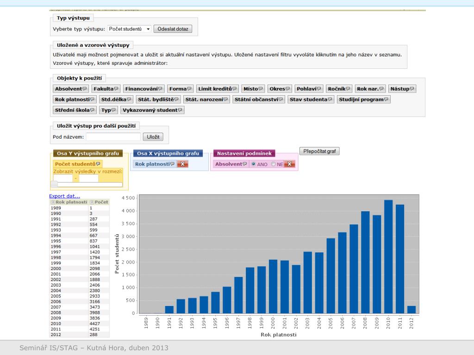Select the 'Financování' object
The height and width of the screenshot is (355, 474).
click(144, 89)
